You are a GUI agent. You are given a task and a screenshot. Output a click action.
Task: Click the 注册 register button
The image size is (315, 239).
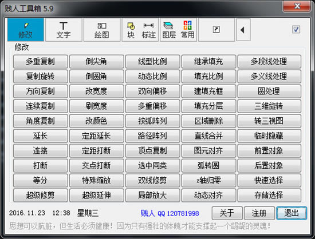point(259,213)
